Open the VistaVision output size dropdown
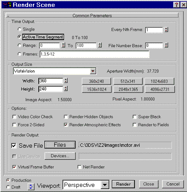The width and height of the screenshot is (187, 192). click(93, 71)
